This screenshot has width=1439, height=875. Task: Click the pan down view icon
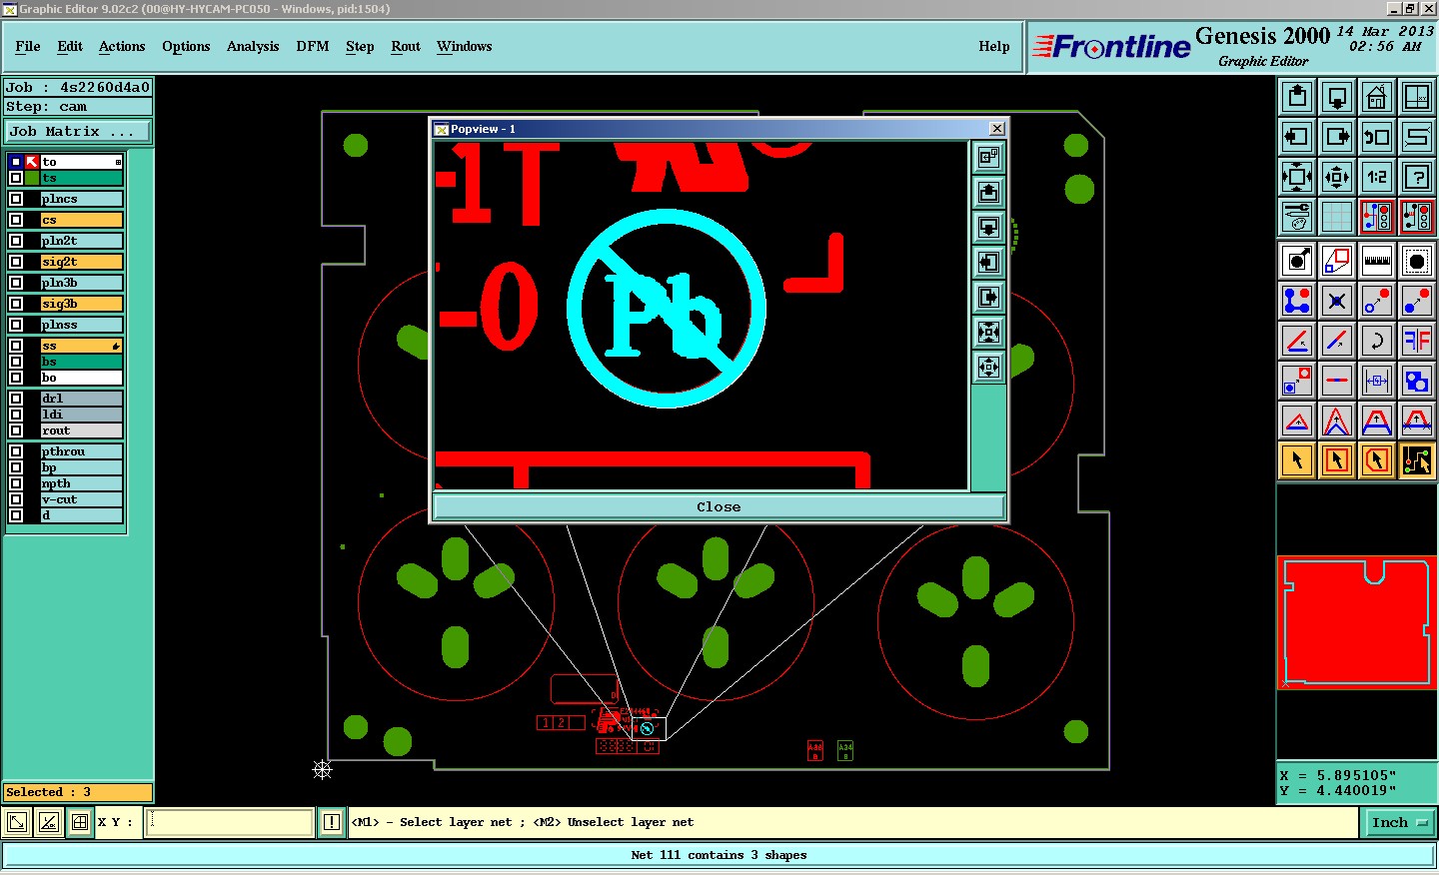(1337, 97)
